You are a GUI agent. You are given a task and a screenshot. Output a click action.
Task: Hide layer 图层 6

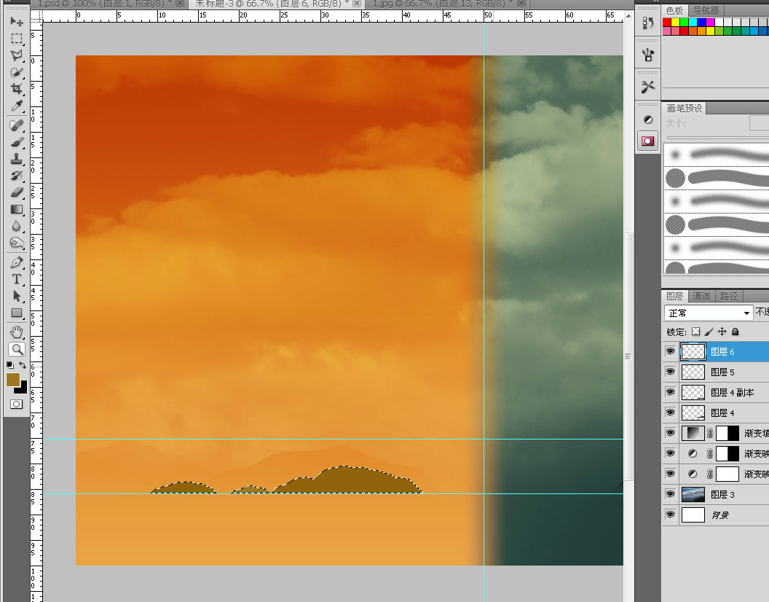[671, 351]
